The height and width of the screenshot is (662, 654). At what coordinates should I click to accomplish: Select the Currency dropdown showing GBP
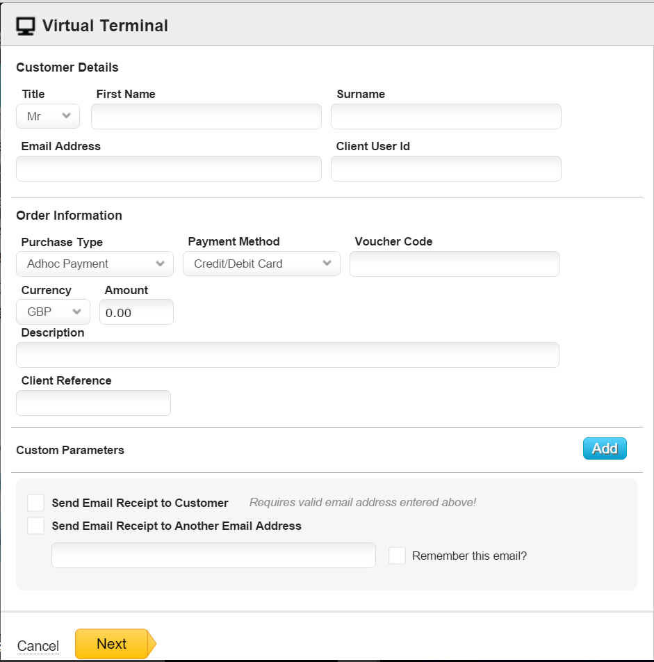[53, 312]
